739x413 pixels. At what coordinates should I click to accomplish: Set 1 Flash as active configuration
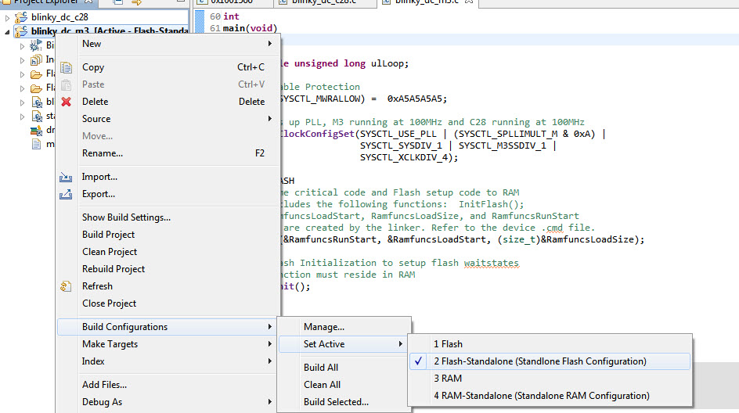tap(550, 344)
